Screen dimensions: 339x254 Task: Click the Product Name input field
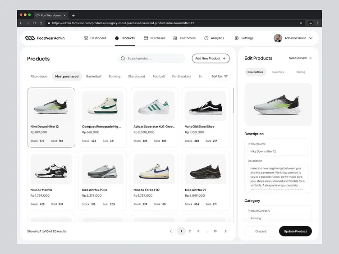pyautogui.click(x=278, y=151)
